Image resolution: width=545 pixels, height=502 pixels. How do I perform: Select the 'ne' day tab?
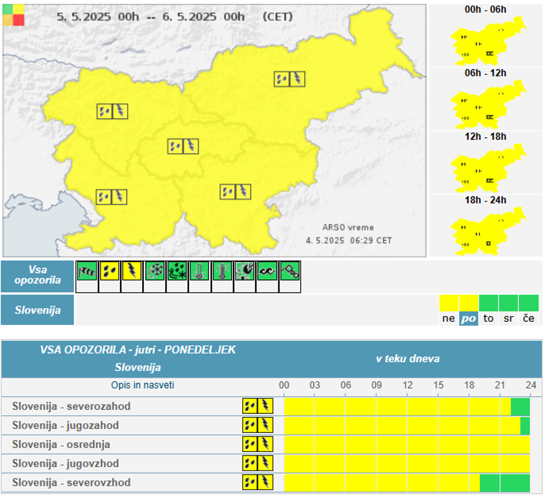pyautogui.click(x=449, y=318)
